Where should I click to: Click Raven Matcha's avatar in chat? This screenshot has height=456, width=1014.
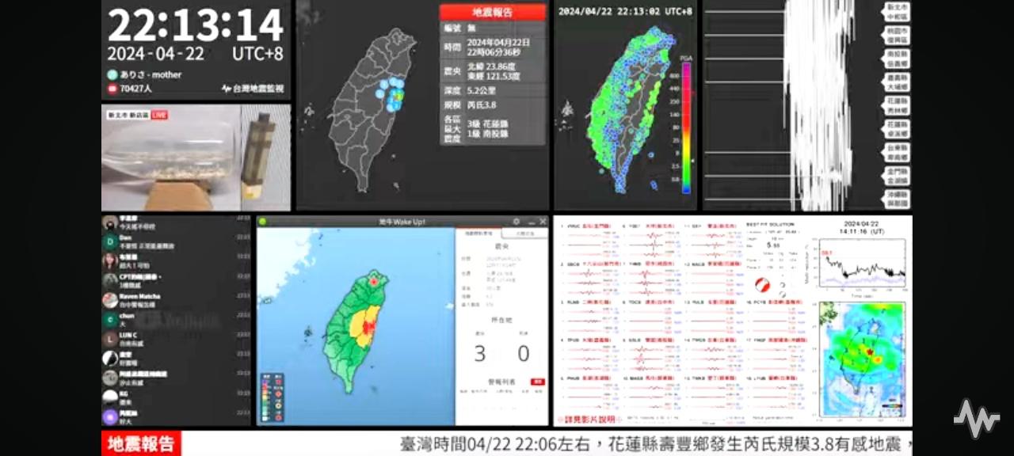(x=110, y=300)
